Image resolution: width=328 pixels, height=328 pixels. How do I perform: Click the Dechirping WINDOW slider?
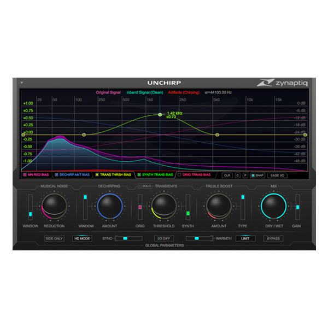[x=85, y=207]
